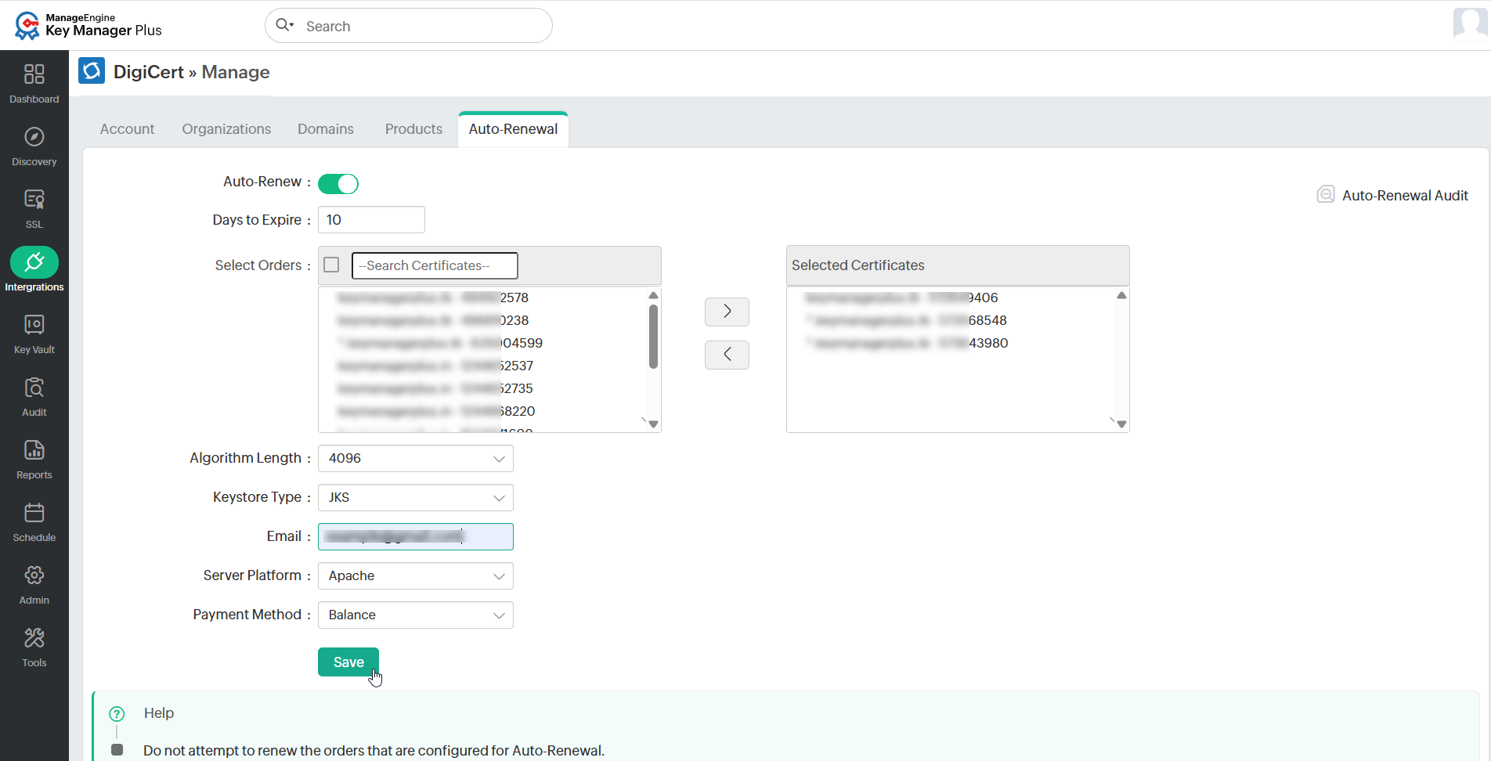
Task: Click the Help question mark icon
Action: click(x=117, y=714)
